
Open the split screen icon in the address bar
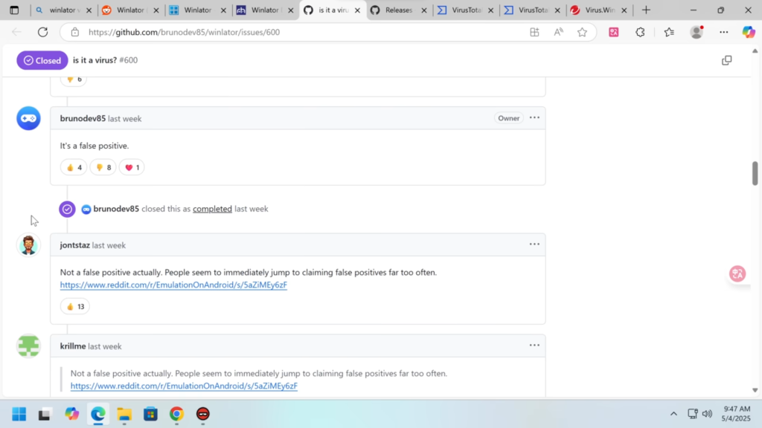[x=534, y=32]
